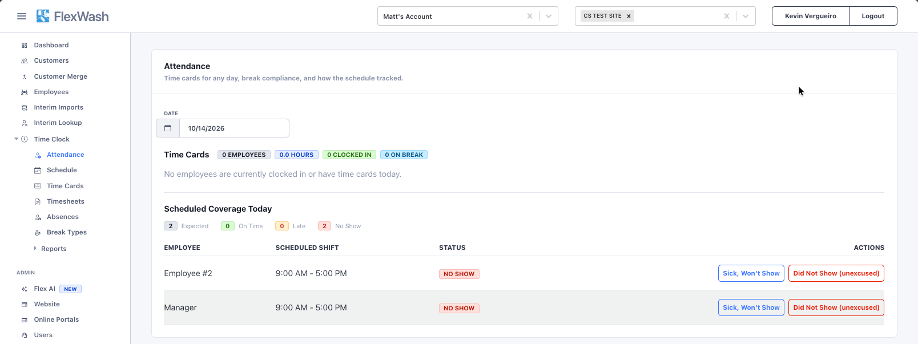Click the Interim Lookup sidebar icon
Screen dimensions: 918x344
click(24, 123)
